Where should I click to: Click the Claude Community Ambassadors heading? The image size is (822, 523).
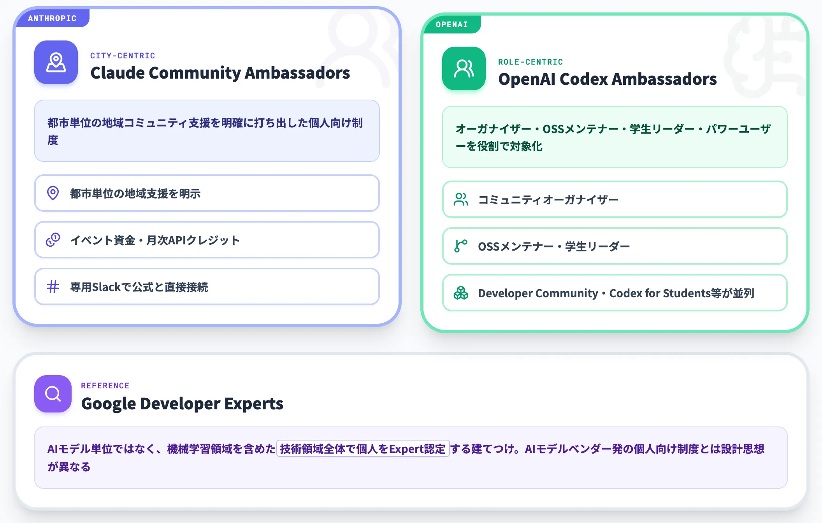tap(220, 73)
